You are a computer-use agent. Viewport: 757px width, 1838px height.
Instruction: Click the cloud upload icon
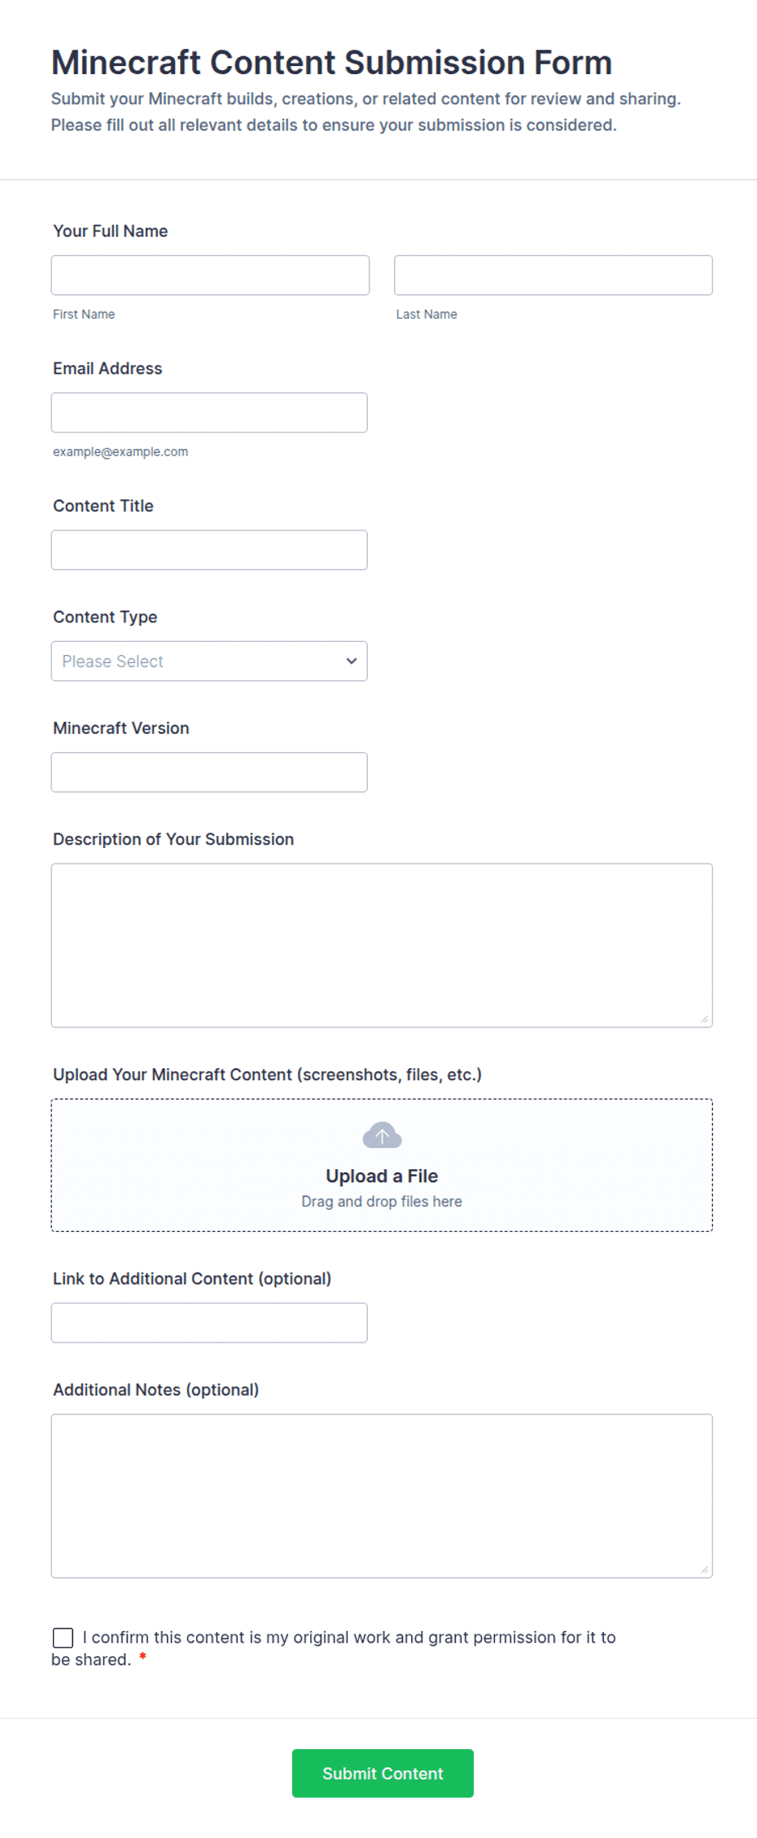pos(382,1135)
